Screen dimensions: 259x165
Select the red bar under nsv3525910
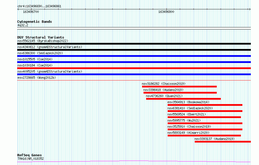click(205, 129)
